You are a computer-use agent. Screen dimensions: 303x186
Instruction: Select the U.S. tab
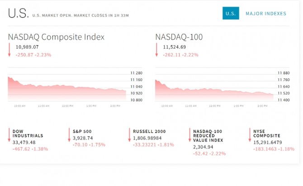pos(231,14)
